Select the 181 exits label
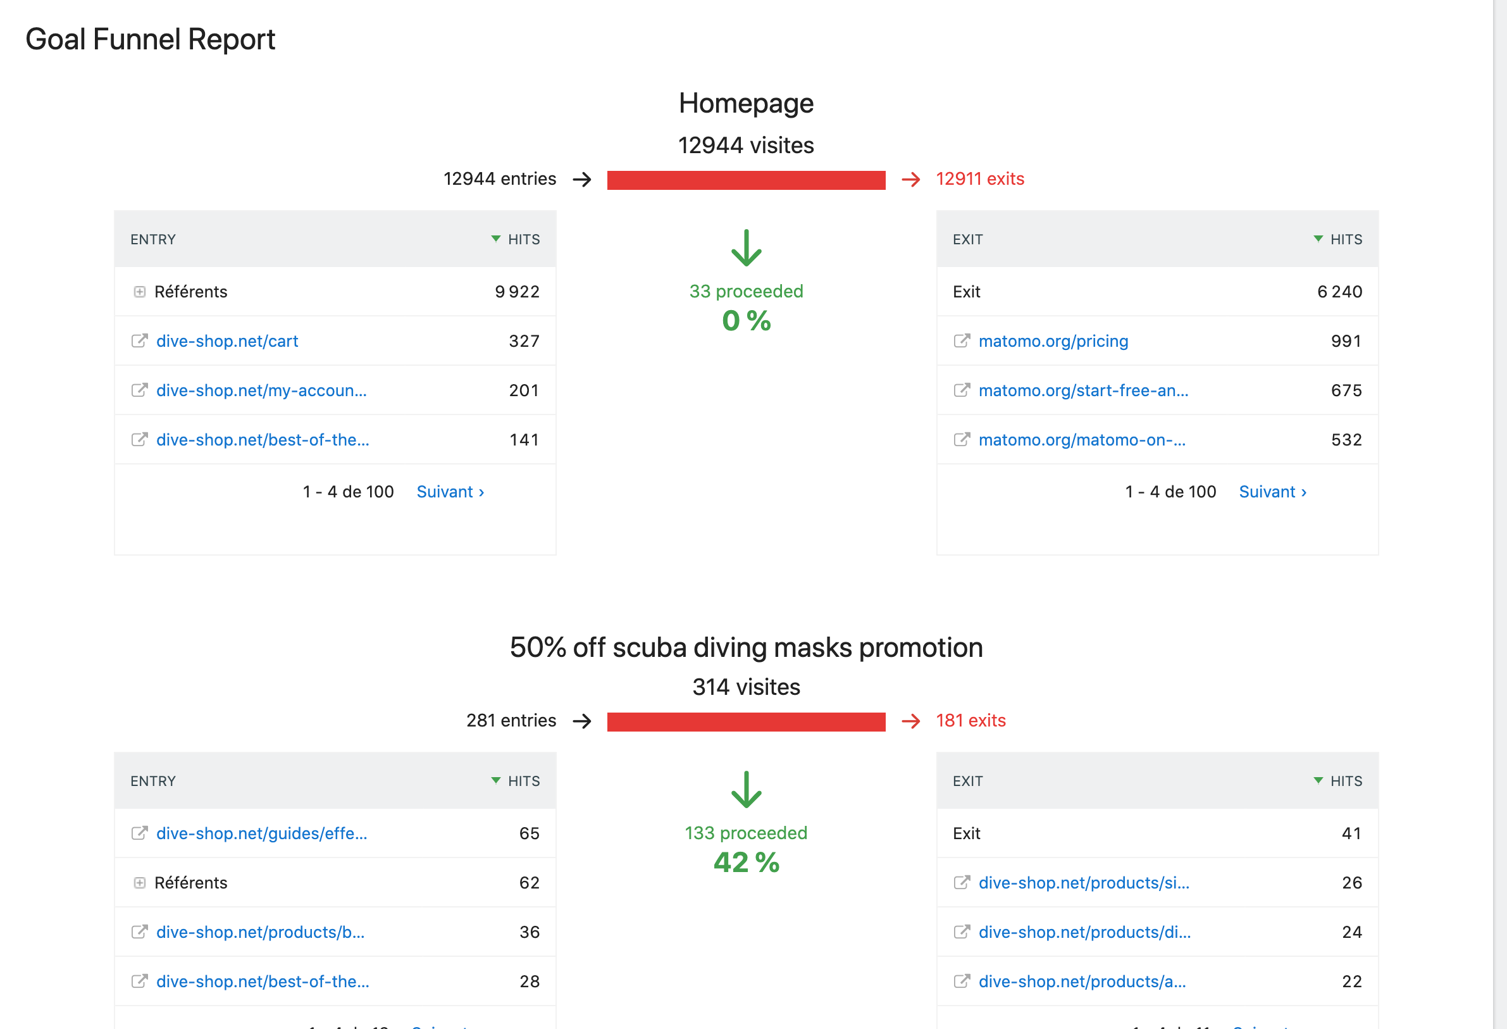 pos(971,721)
